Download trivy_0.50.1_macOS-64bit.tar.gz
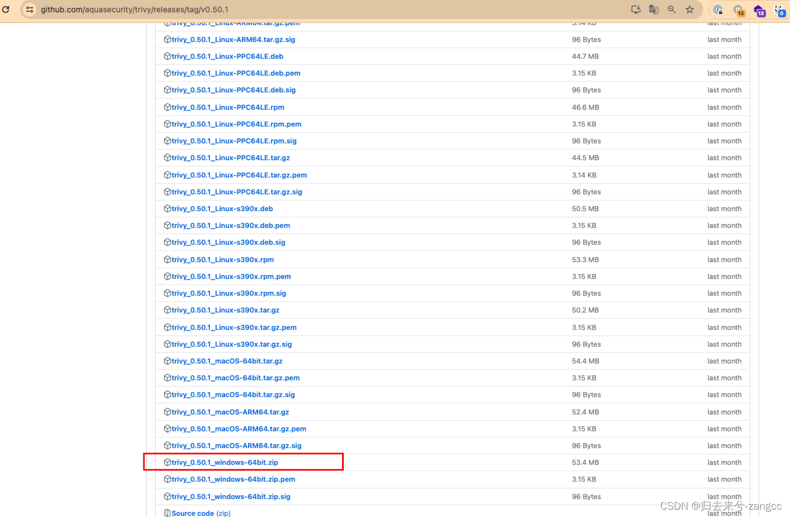The width and height of the screenshot is (790, 517). [x=227, y=361]
